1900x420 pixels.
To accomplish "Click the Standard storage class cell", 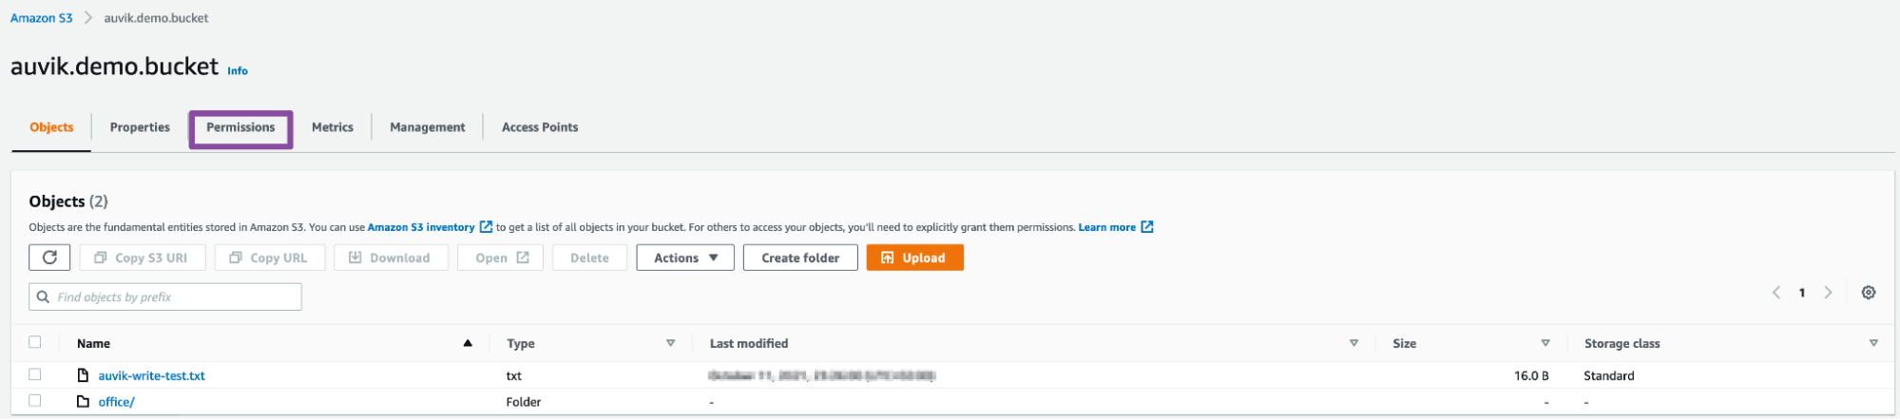I will click(x=1609, y=375).
